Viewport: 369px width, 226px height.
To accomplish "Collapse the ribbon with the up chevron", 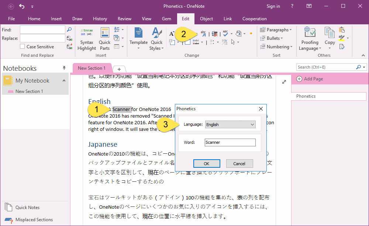I will pos(363,55).
